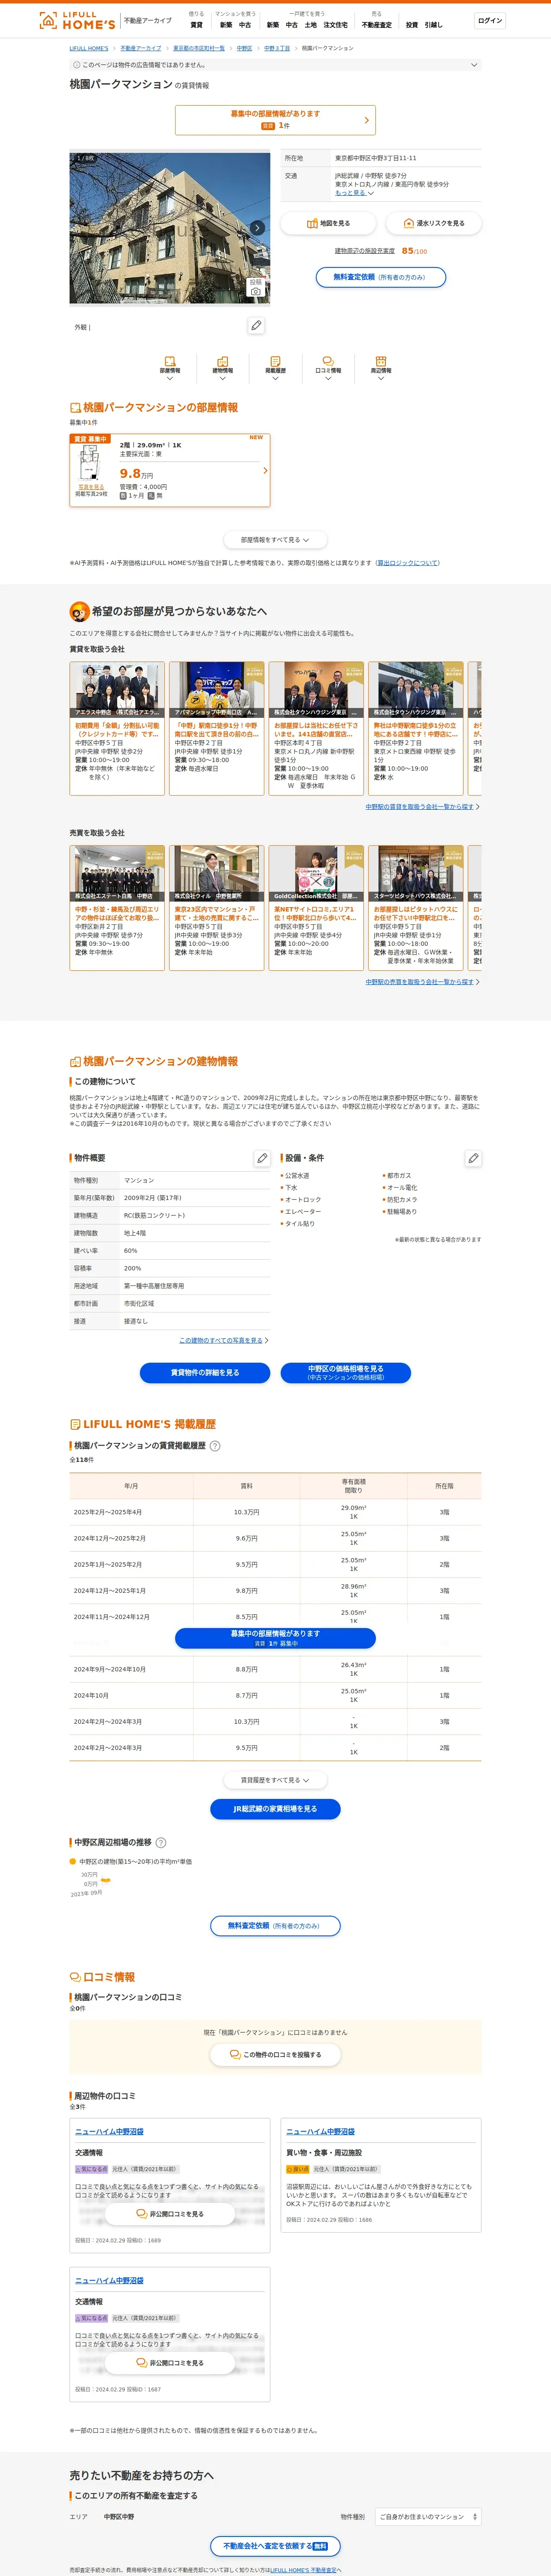Viewport: 551px width, 2576px height.
Task: Click the RC(鉄筋コンクリート) structure value
Action: (154, 1215)
